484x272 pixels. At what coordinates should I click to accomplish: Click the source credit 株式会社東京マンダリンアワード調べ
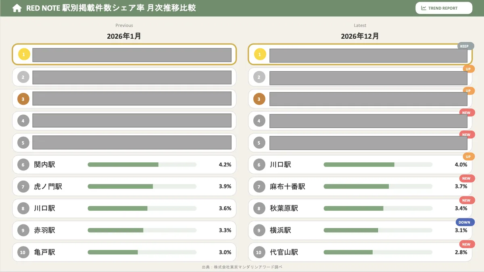[x=242, y=267]
